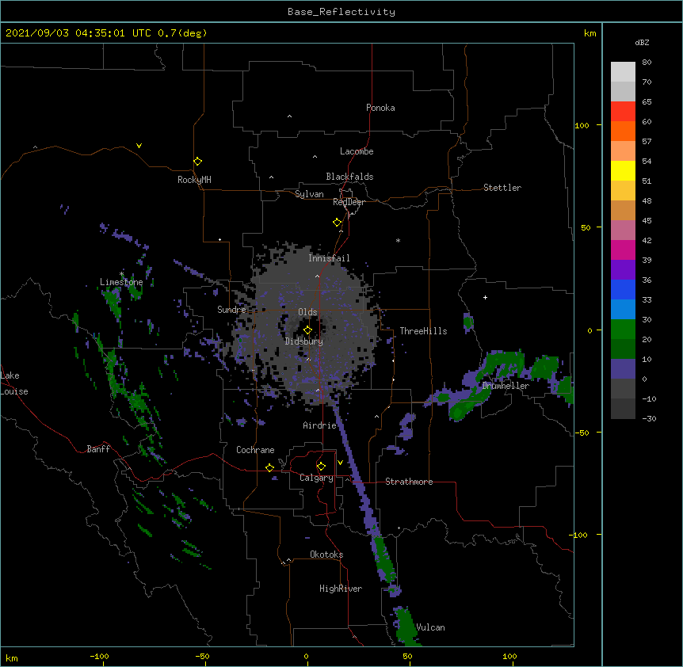Viewport: 683px width, 667px height.
Task: Click the light grey 70-80 dBZ swatch
Action: (x=623, y=72)
